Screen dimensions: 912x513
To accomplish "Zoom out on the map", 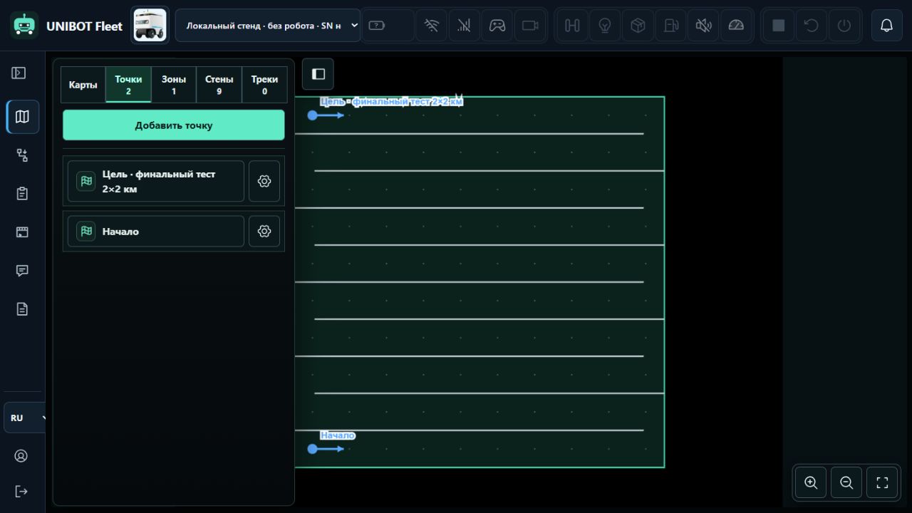I will 846,482.
